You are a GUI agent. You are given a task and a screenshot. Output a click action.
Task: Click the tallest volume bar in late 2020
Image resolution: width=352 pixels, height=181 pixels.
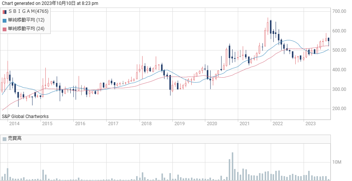[233, 166]
